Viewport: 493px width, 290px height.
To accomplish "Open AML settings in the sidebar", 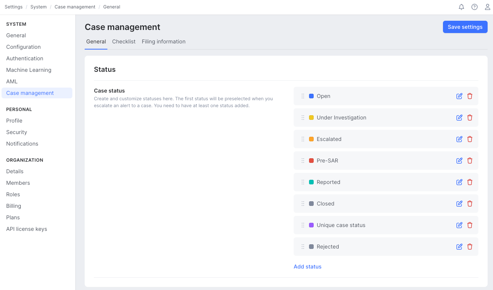I will point(12,81).
